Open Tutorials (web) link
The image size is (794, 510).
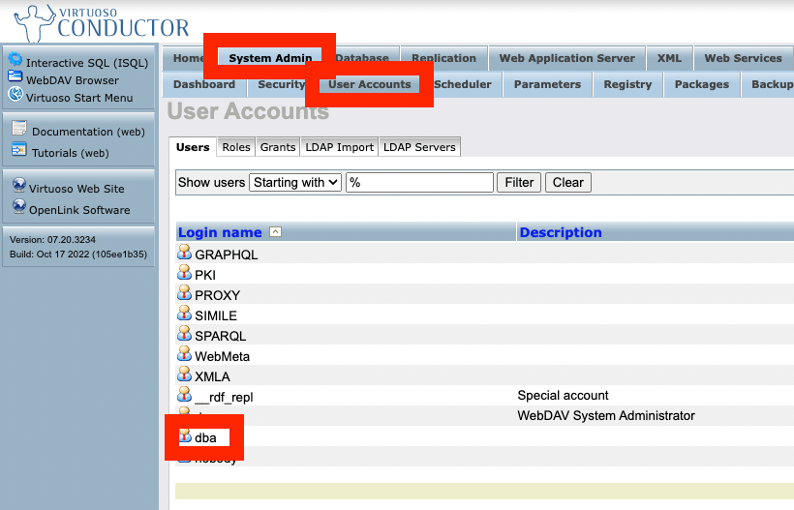pyautogui.click(x=71, y=153)
